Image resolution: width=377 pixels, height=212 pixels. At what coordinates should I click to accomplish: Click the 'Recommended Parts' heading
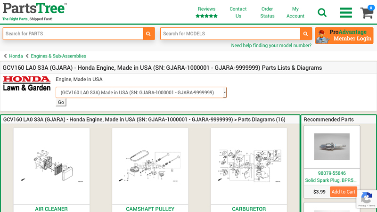tap(328, 120)
